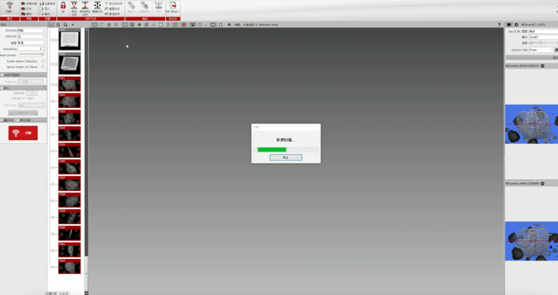The height and width of the screenshot is (295, 558).
Task: Open the gear settings beside MSScan3D
Action: [516, 25]
